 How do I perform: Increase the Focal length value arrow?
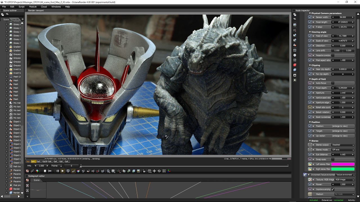353,22
